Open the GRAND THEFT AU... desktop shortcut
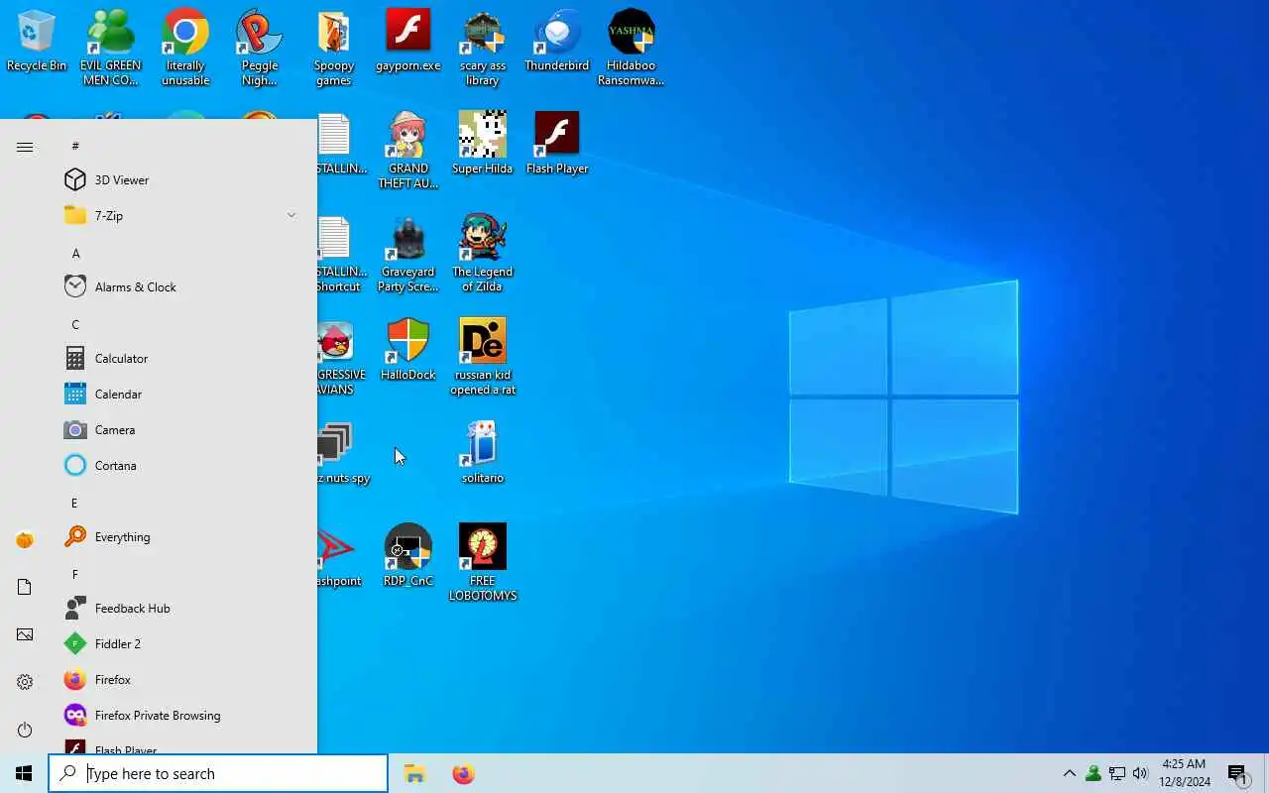The image size is (1269, 793). 408,151
